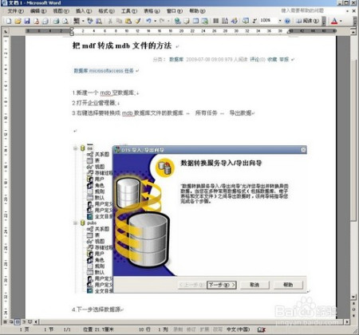Switch to Web Layout view button
359x335 pixels.
point(11,322)
